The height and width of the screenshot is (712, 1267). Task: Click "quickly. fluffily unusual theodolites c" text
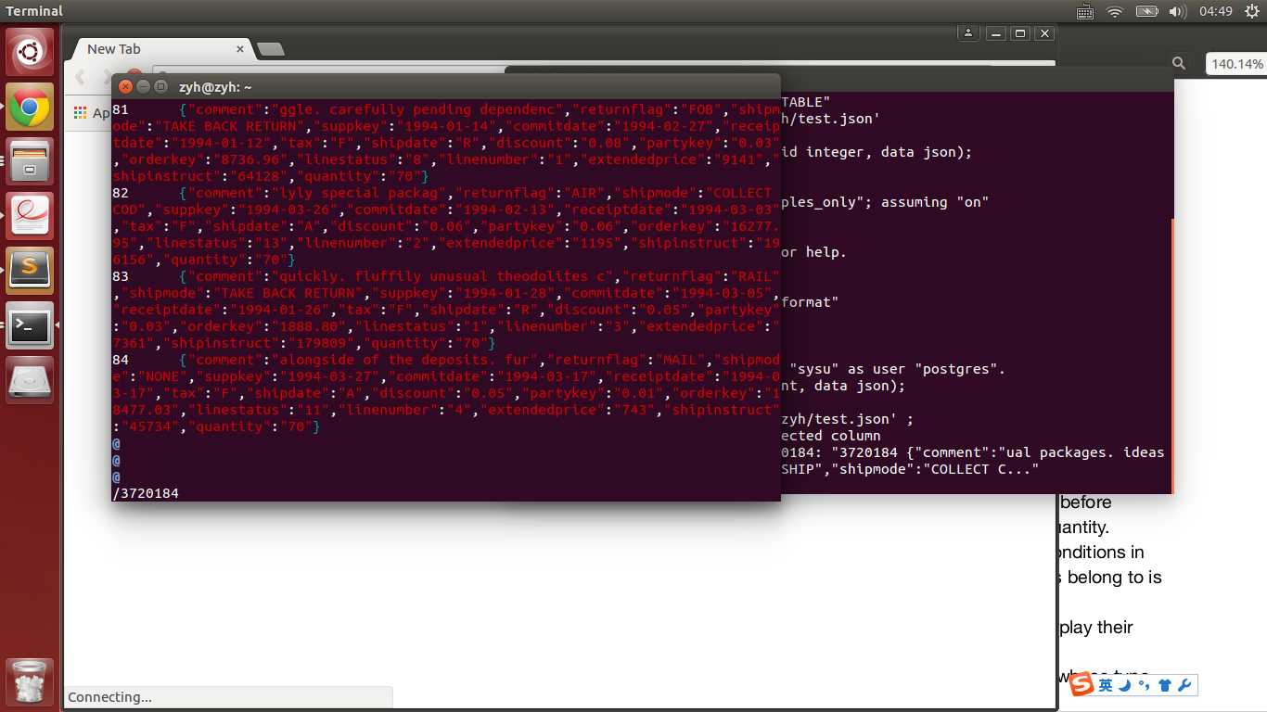446,276
